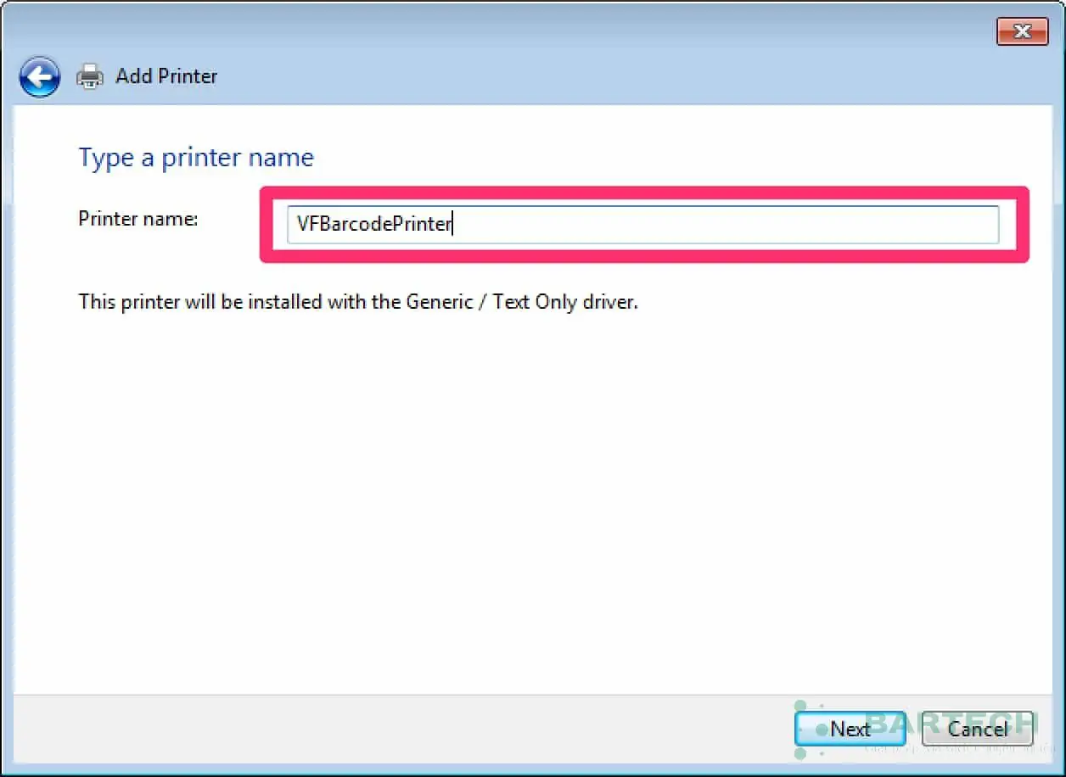Click the Generic / Text Only driver notice
This screenshot has height=777, width=1066.
click(x=358, y=301)
